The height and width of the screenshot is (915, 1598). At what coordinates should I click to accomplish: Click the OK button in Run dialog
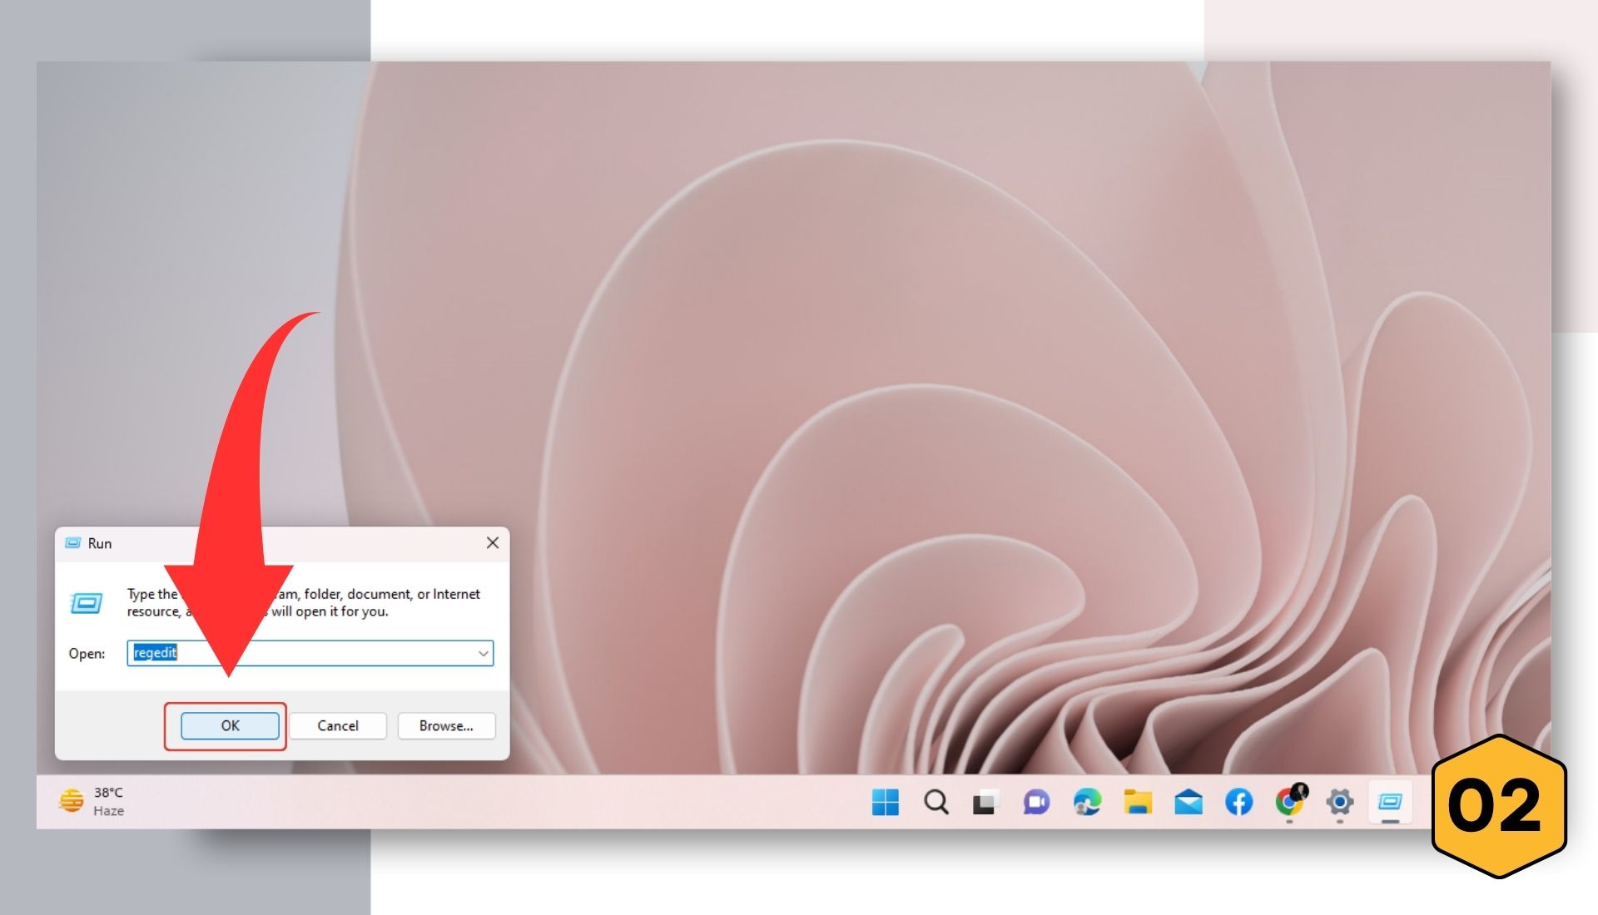tap(230, 725)
